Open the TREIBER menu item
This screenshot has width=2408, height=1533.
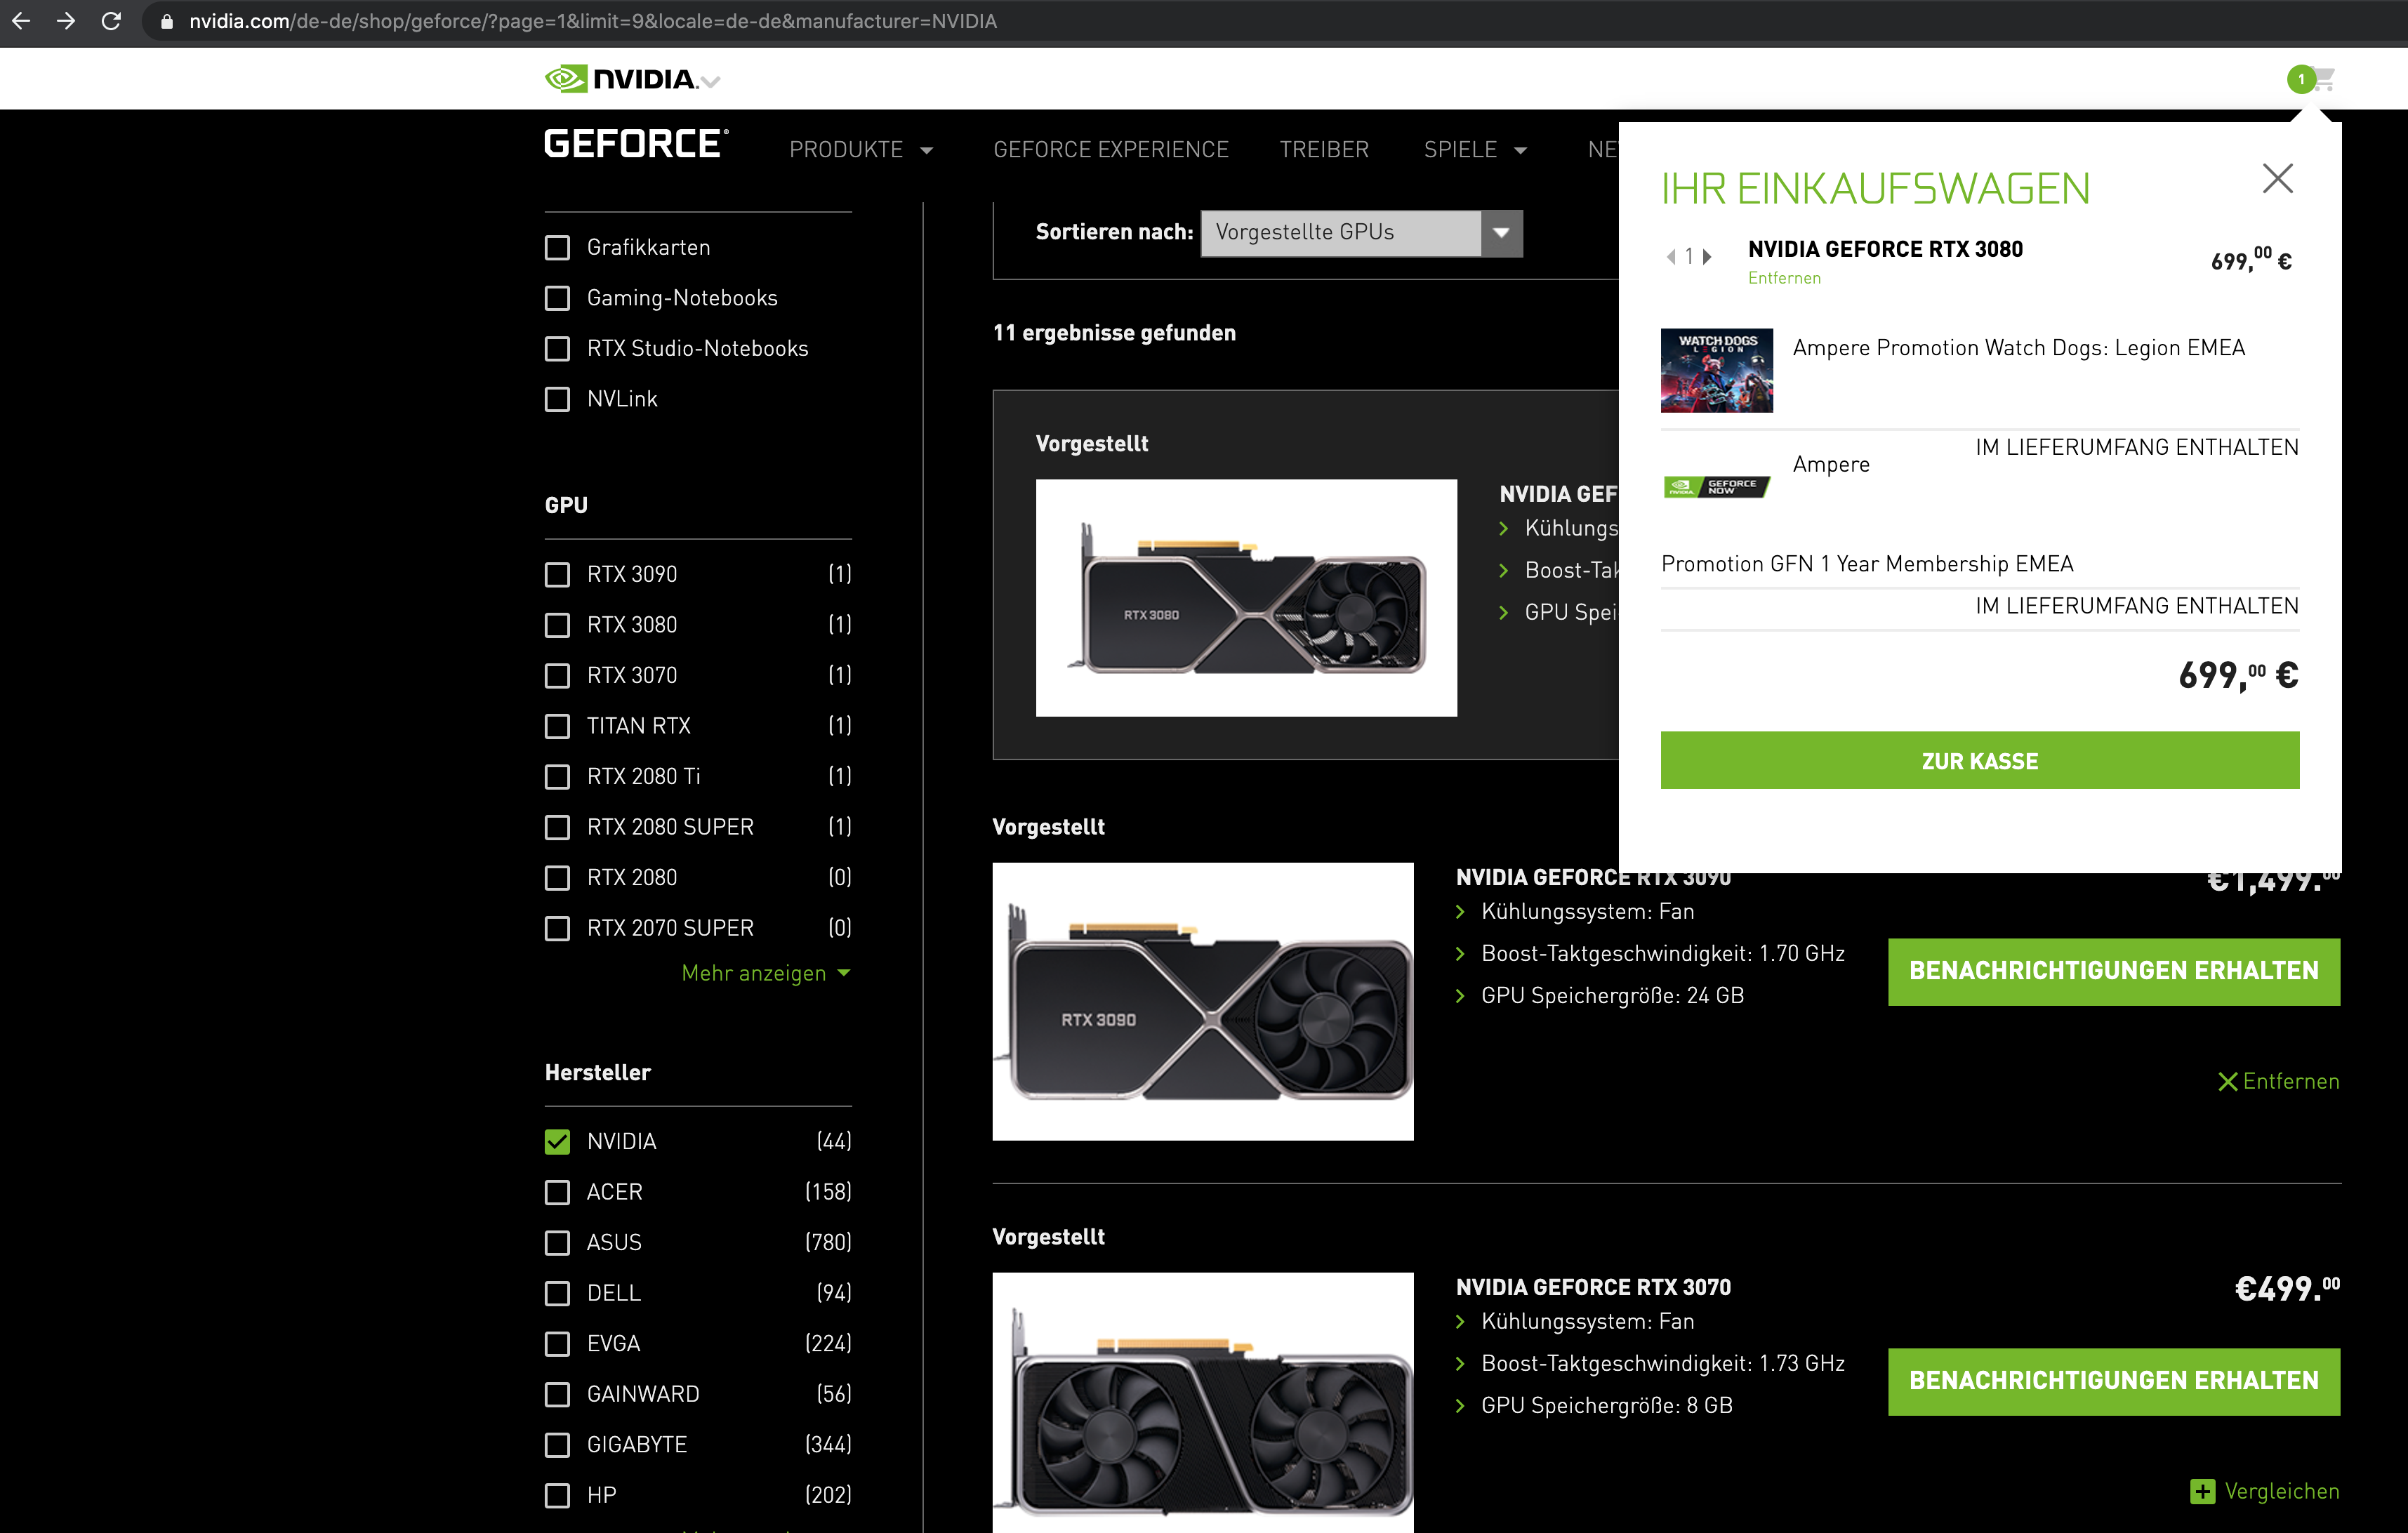1323,150
